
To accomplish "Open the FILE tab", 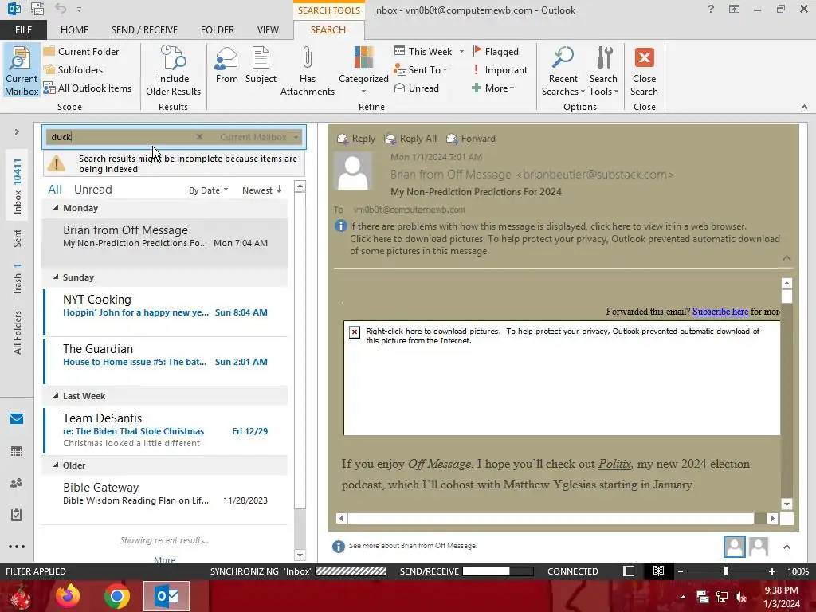I will coord(23,29).
